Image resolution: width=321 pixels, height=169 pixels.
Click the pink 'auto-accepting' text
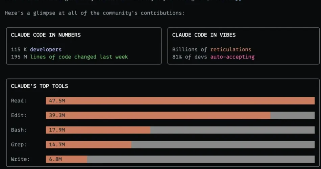click(x=232, y=57)
